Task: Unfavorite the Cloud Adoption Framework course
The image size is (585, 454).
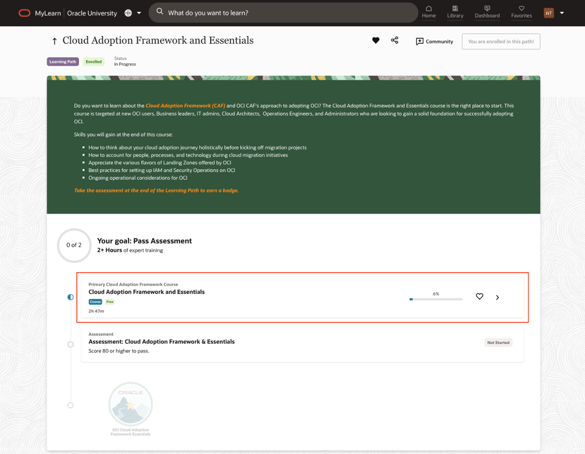Action: pyautogui.click(x=479, y=297)
